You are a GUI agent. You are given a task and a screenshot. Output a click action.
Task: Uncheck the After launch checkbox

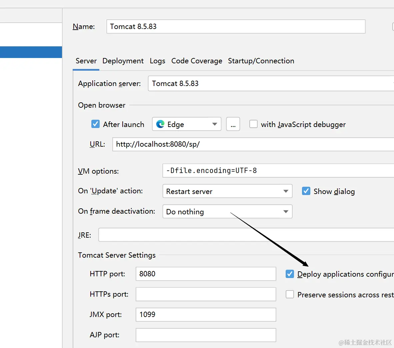95,124
